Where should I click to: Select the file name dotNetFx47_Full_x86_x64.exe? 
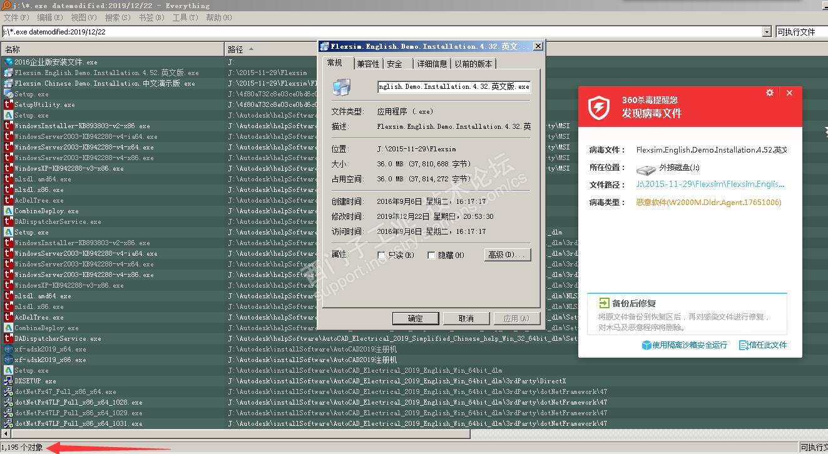pos(65,391)
